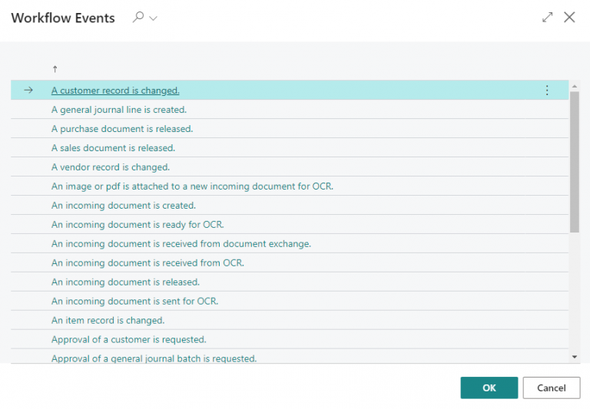This screenshot has width=590, height=409.
Task: Click the scrollbar down arrow
Action: pyautogui.click(x=574, y=357)
